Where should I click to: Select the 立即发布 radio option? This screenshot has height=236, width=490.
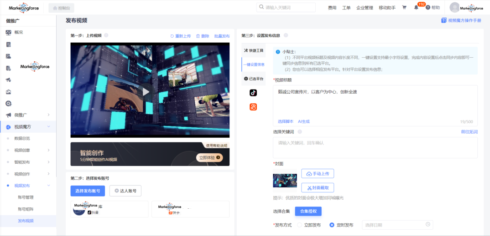(300, 225)
